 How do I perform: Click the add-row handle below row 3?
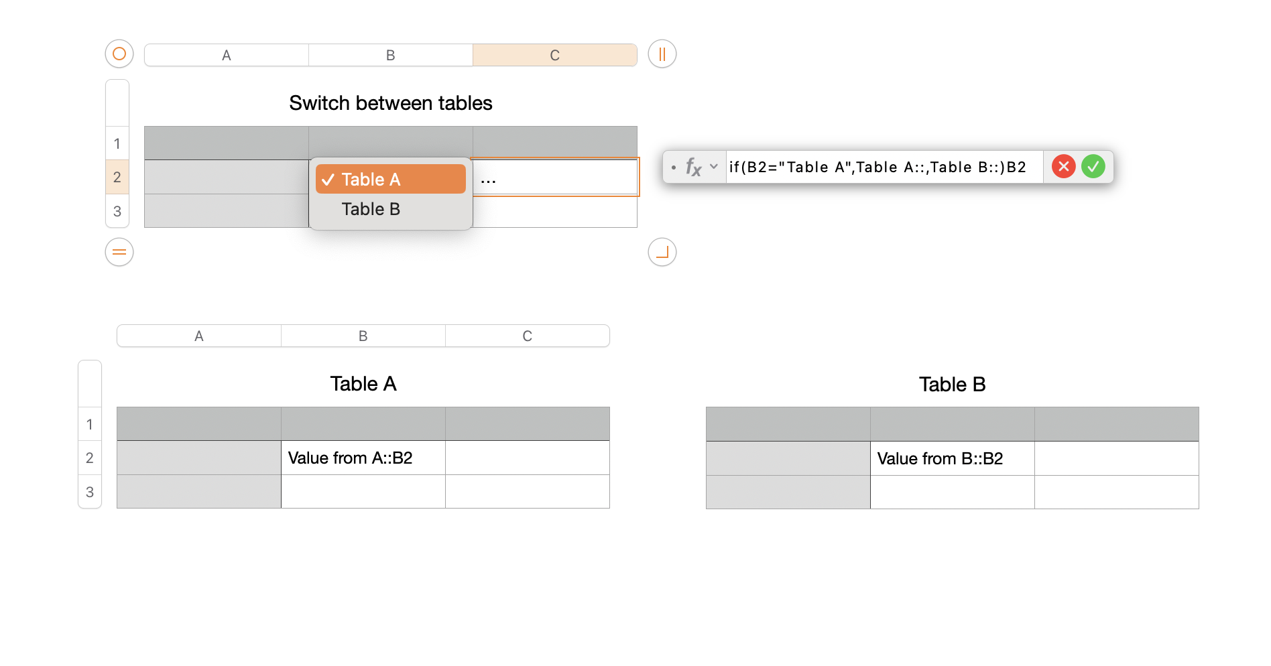coord(119,252)
